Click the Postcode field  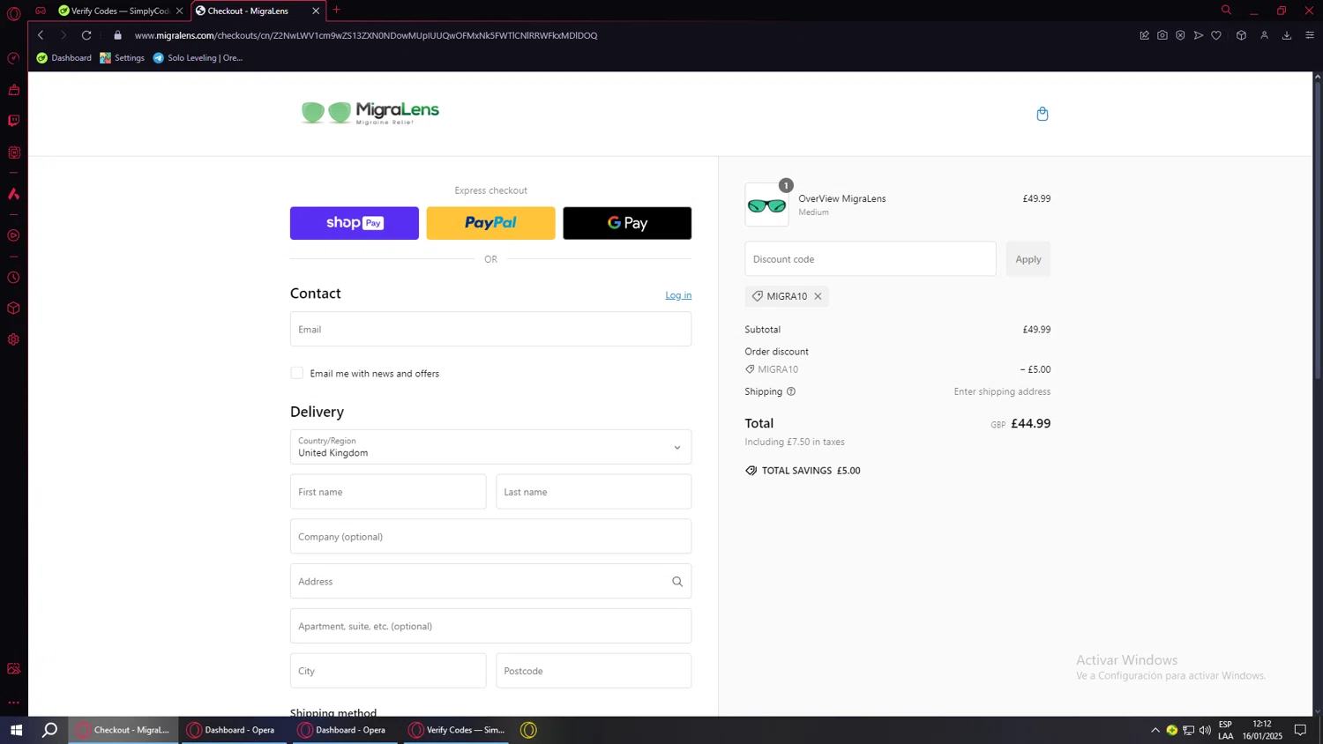[594, 671]
